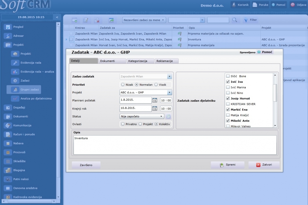Open Proizvodi in the sidebar
Viewport: 308px width, 205px height.
tap(19, 152)
